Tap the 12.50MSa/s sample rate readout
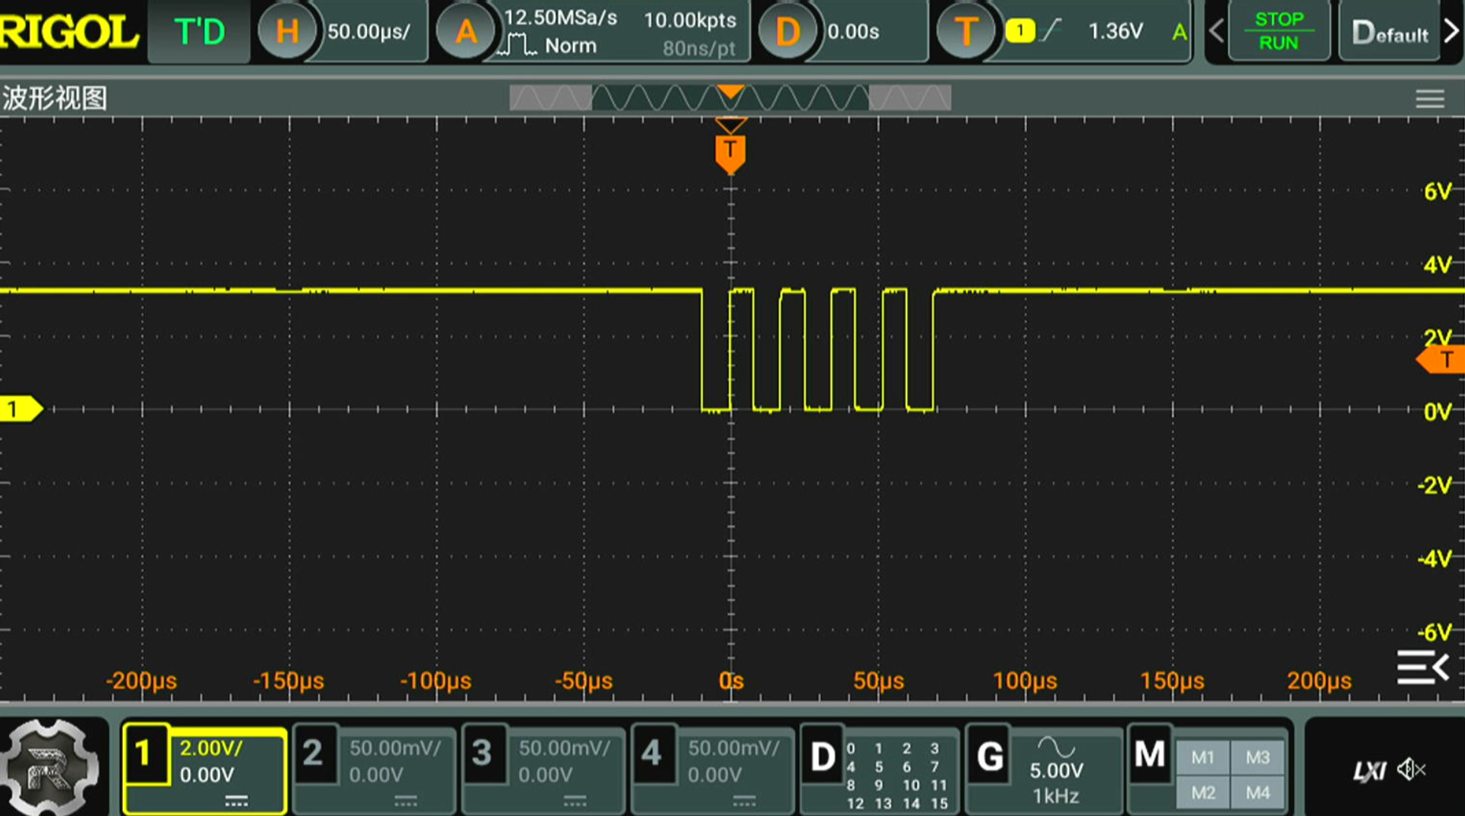1465x816 pixels. tap(561, 18)
